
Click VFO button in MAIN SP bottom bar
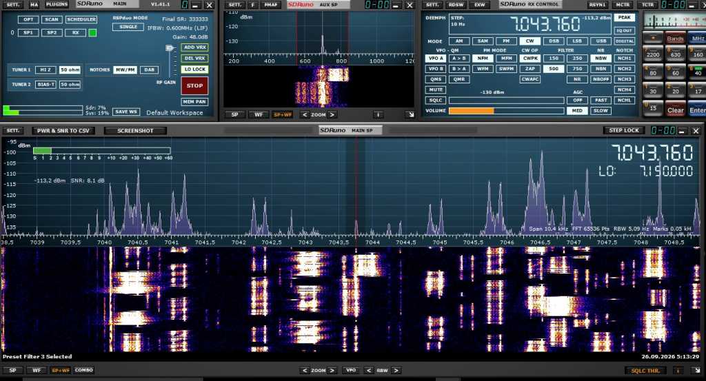[x=351, y=371]
